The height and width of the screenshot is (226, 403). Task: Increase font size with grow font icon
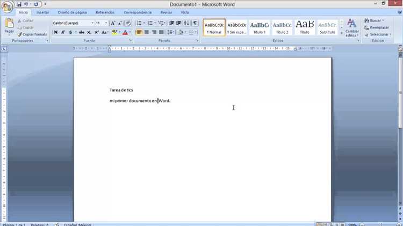tap(113, 23)
